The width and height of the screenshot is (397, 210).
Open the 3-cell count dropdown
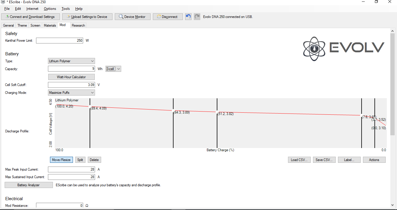pos(113,69)
